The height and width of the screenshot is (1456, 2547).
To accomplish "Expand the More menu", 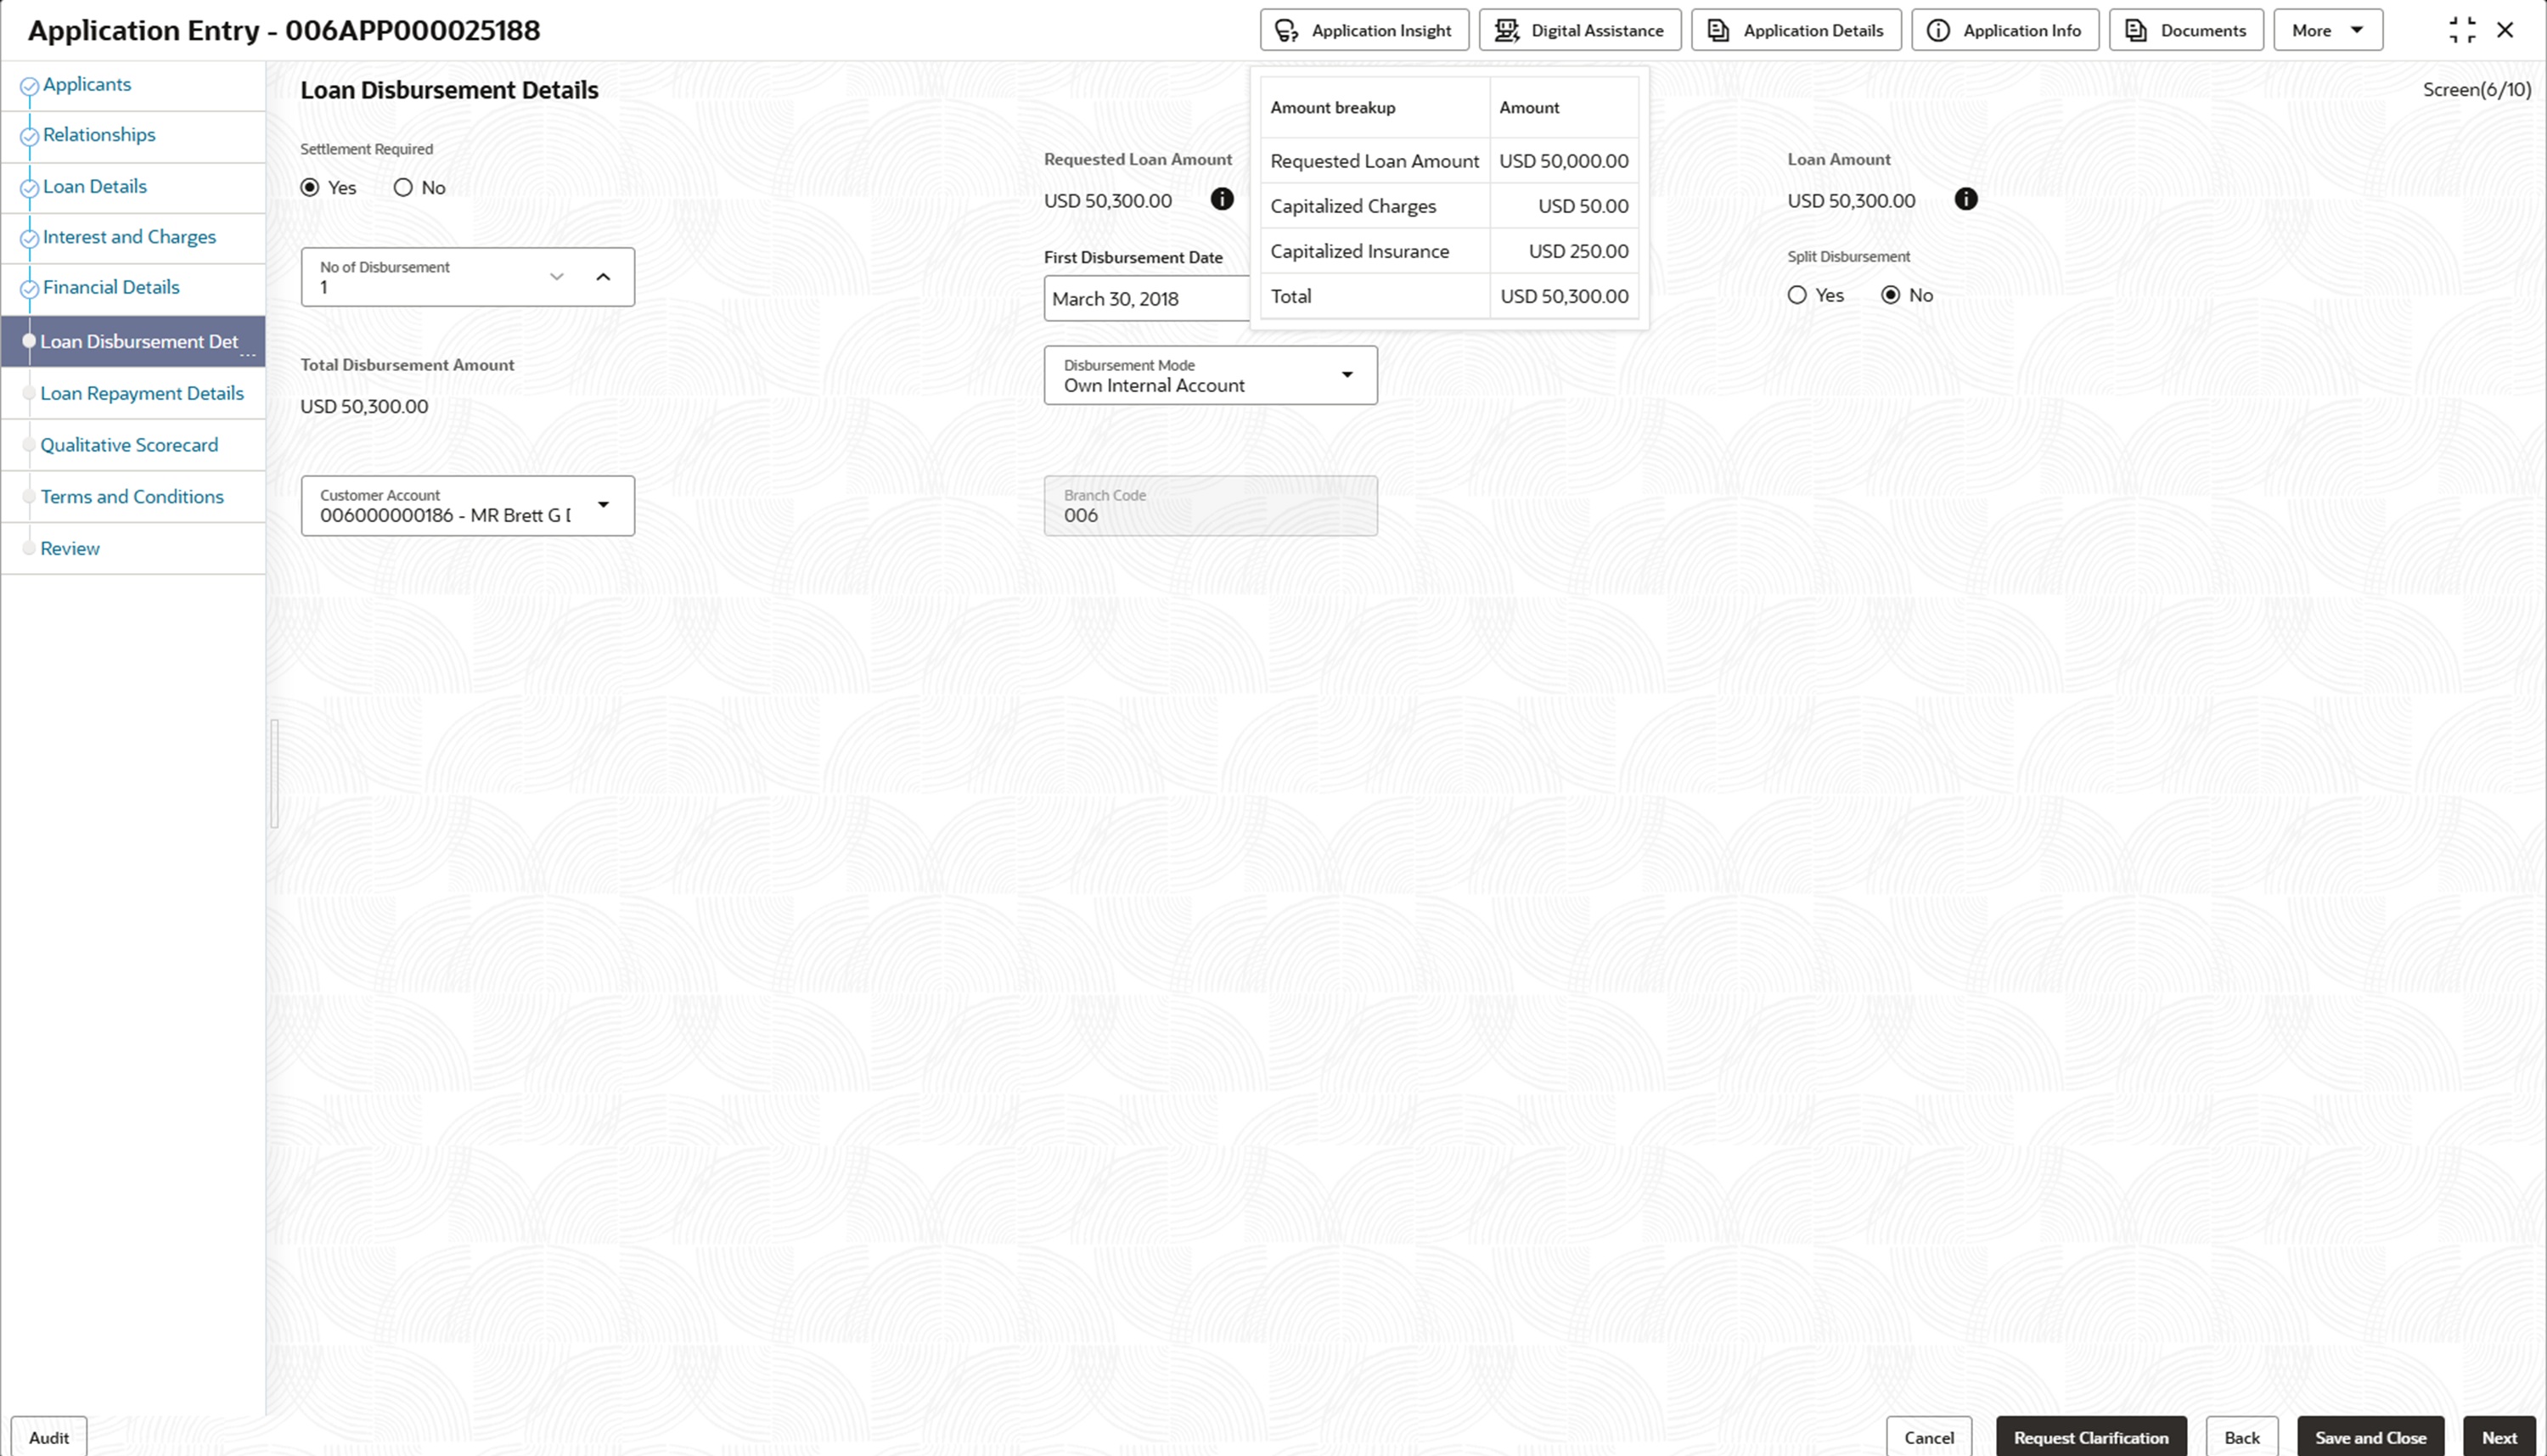I will (2327, 30).
